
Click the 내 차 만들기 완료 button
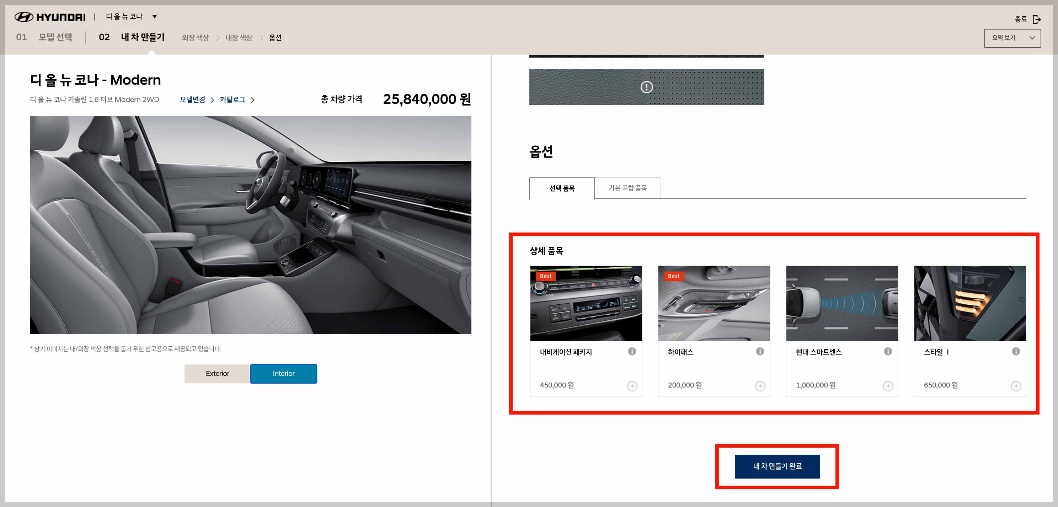pyautogui.click(x=777, y=466)
